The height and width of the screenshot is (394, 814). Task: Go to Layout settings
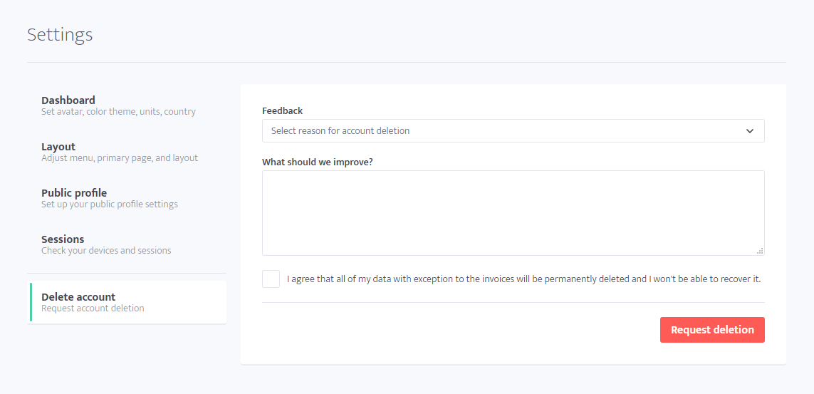click(127, 152)
